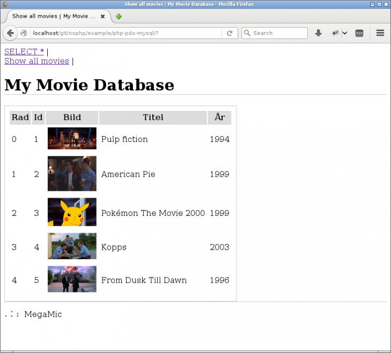Click the year 2003 cell

(x=220, y=247)
